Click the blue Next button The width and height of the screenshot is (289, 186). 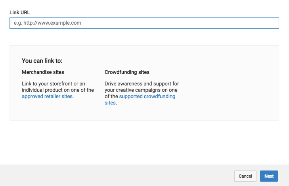[x=269, y=176]
